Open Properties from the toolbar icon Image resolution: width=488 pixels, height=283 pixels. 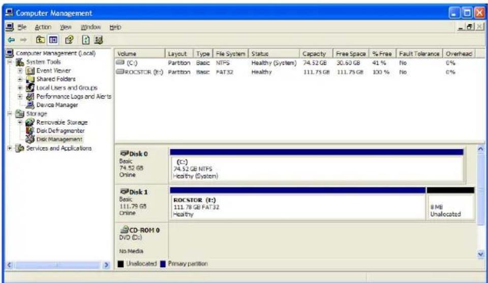coord(69,40)
